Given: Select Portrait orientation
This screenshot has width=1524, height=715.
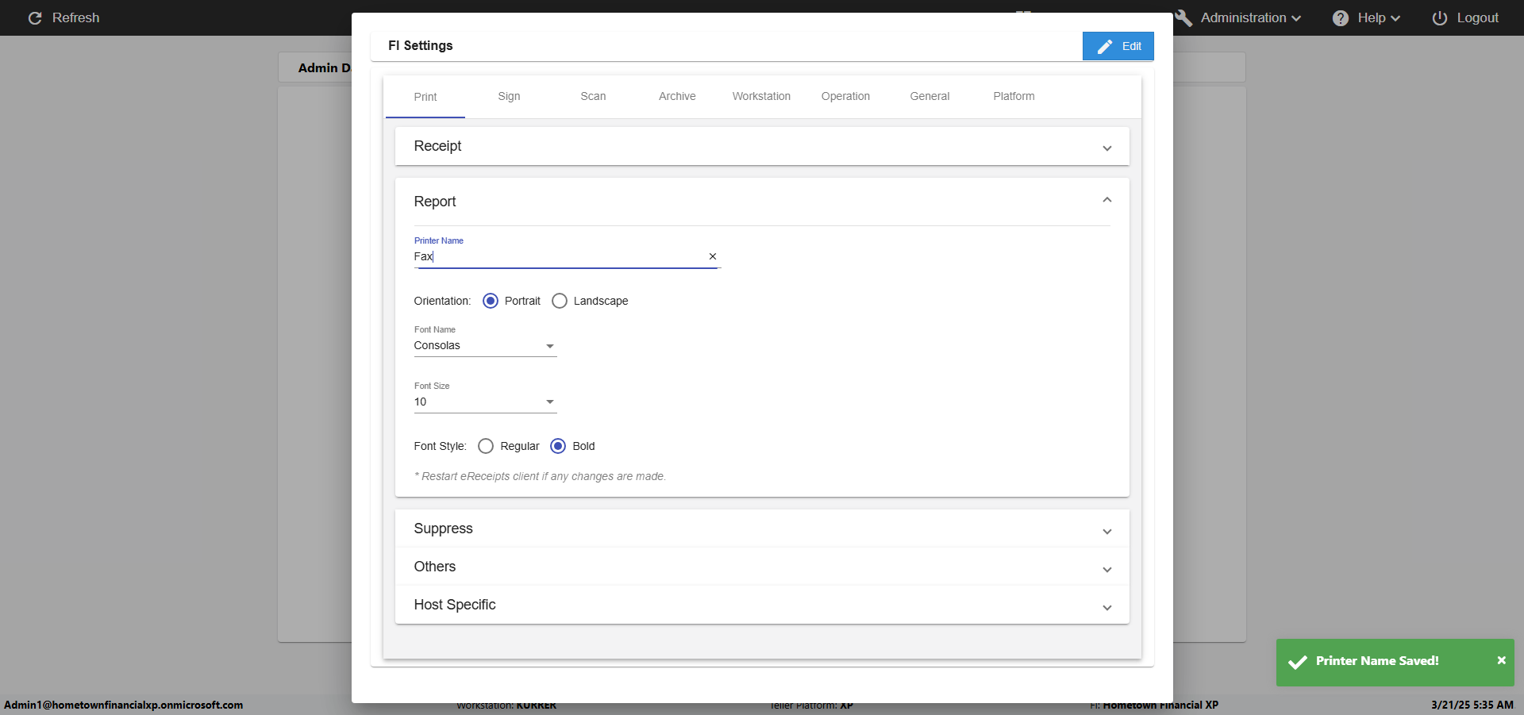Looking at the screenshot, I should (491, 301).
